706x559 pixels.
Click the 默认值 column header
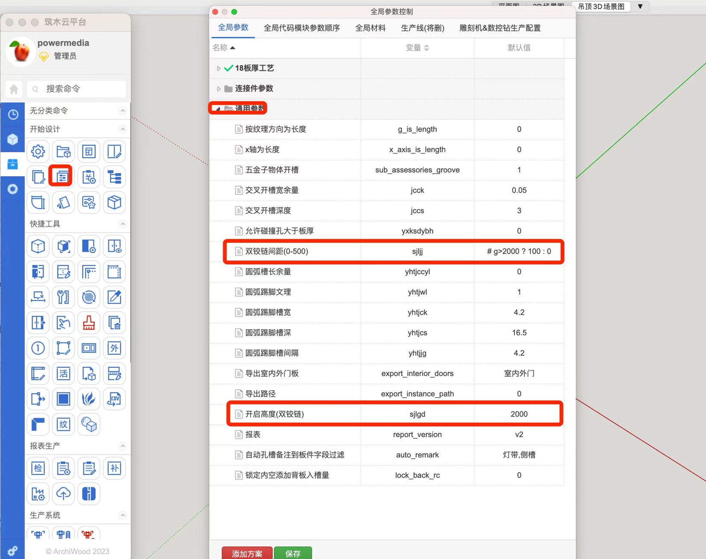(519, 47)
